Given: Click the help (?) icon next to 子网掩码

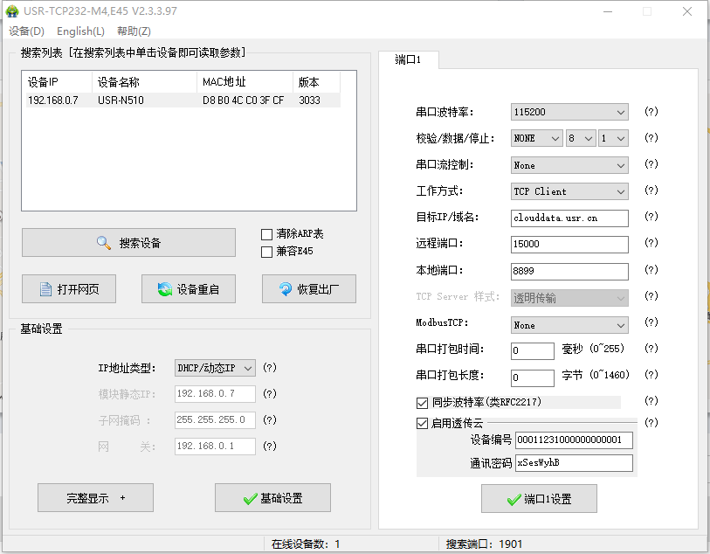Looking at the screenshot, I should [270, 420].
